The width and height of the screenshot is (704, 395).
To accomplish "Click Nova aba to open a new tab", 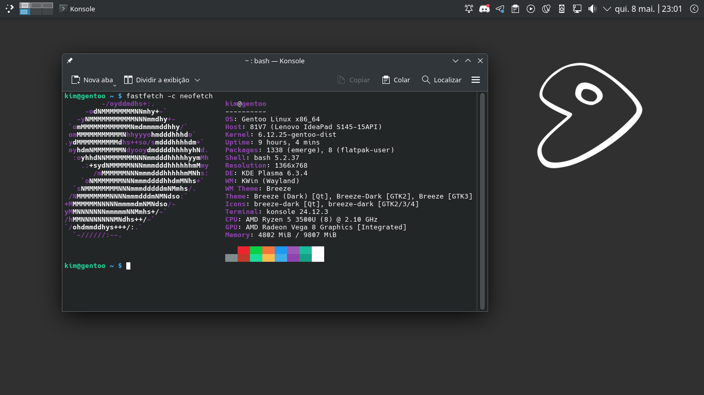I will tap(92, 80).
